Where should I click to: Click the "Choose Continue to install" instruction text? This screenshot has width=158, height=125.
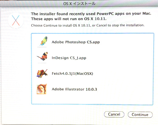88,25
